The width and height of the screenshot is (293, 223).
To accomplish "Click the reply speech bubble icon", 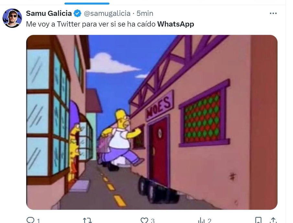I will [x=30, y=220].
